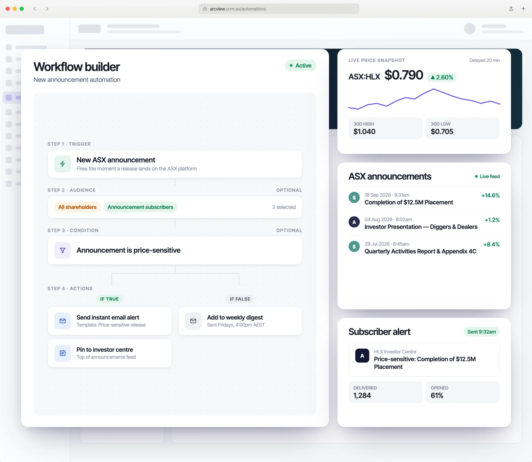Select the All shareholders audience chip

click(77, 207)
